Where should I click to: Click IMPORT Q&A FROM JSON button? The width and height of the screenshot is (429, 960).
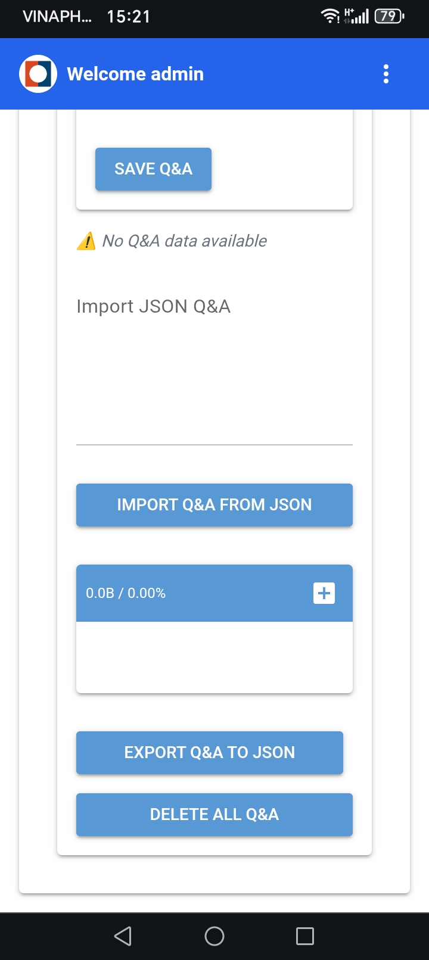point(214,505)
